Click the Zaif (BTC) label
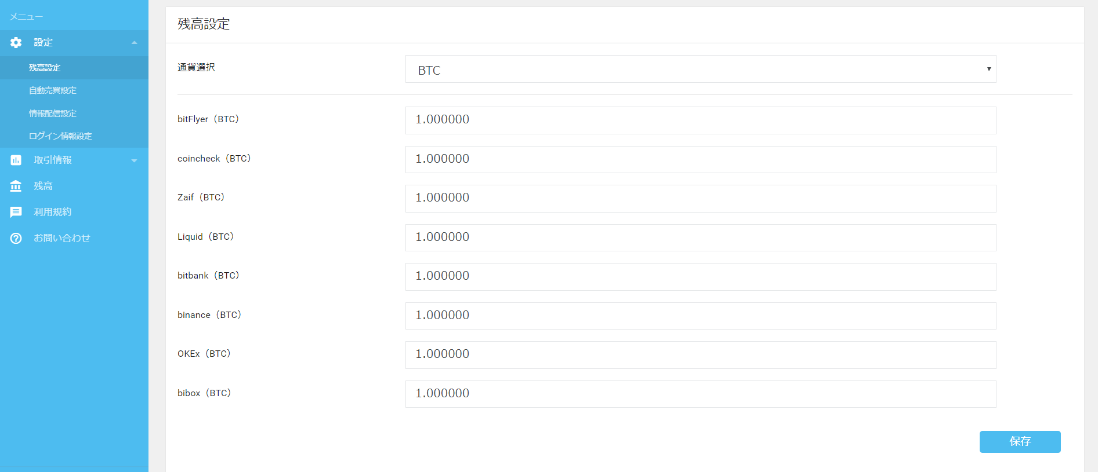 201,197
